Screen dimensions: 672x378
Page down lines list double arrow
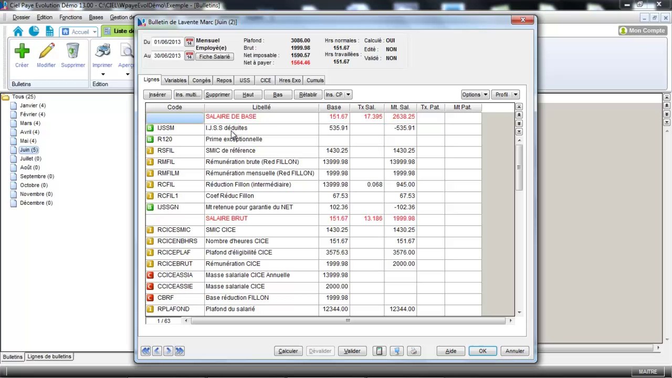[519, 123]
